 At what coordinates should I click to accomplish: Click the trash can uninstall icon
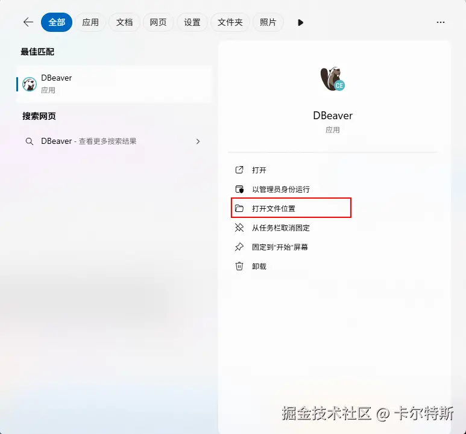pyautogui.click(x=239, y=266)
